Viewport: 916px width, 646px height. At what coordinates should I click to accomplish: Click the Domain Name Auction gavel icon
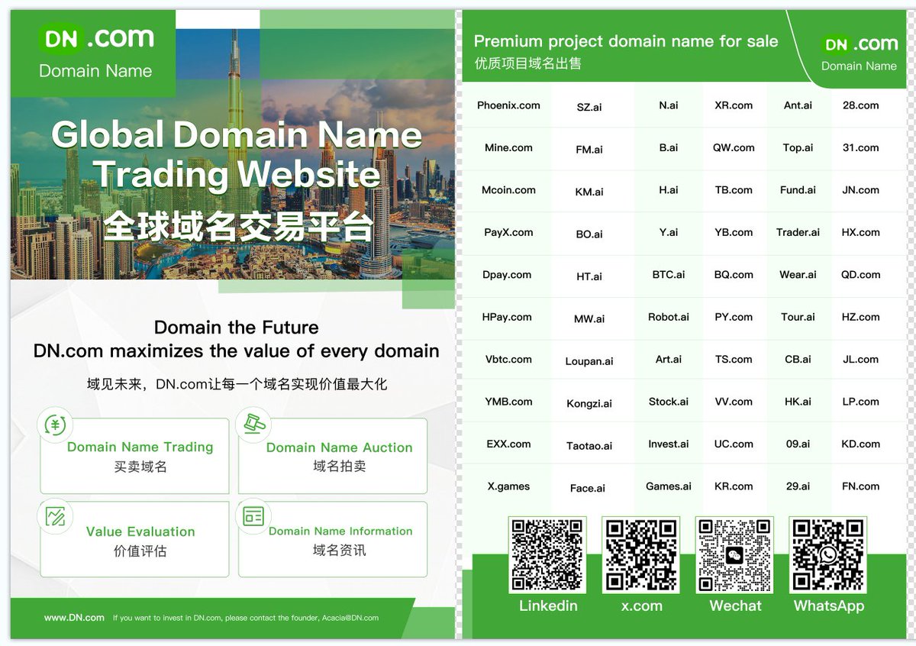click(x=253, y=425)
